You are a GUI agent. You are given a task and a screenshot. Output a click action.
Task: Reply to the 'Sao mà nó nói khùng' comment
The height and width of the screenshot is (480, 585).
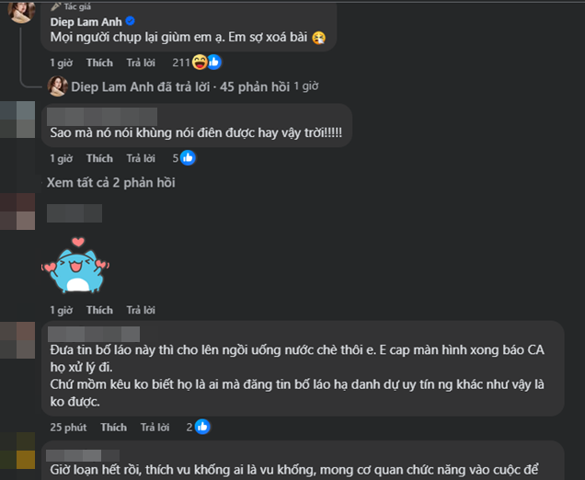point(141,158)
